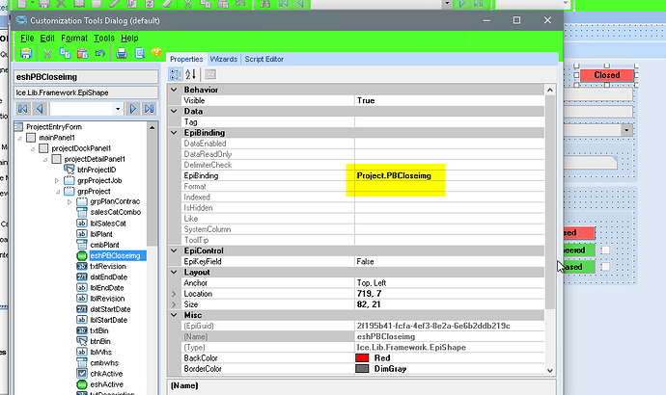This screenshot has height=395, width=666.
Task: Open the Edit menu
Action: [47, 39]
